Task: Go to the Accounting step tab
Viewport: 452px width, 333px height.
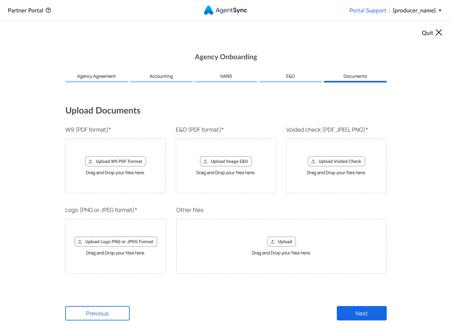Action: click(161, 76)
